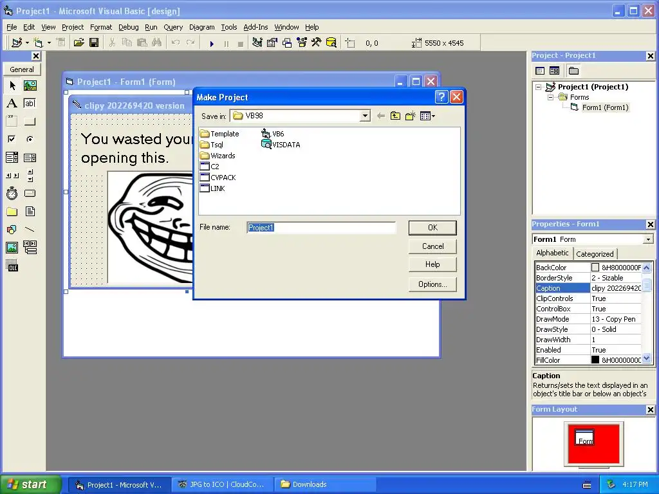Click the Toolbox hammer-and-wrench toolbar icon

(316, 42)
